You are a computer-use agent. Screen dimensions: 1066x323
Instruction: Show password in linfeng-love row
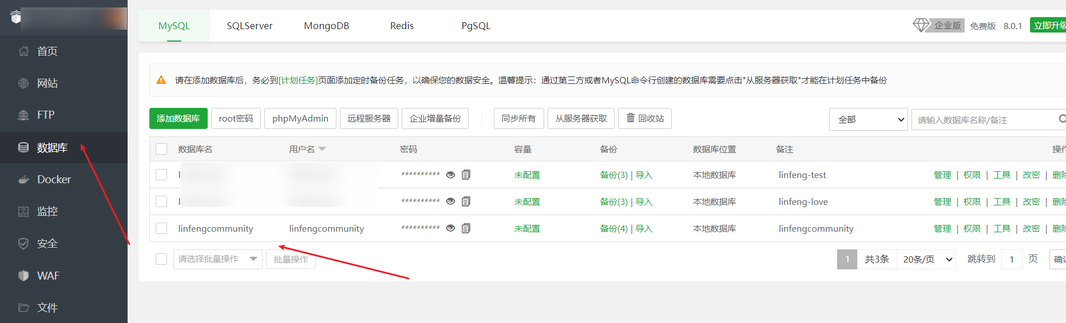pyautogui.click(x=450, y=201)
